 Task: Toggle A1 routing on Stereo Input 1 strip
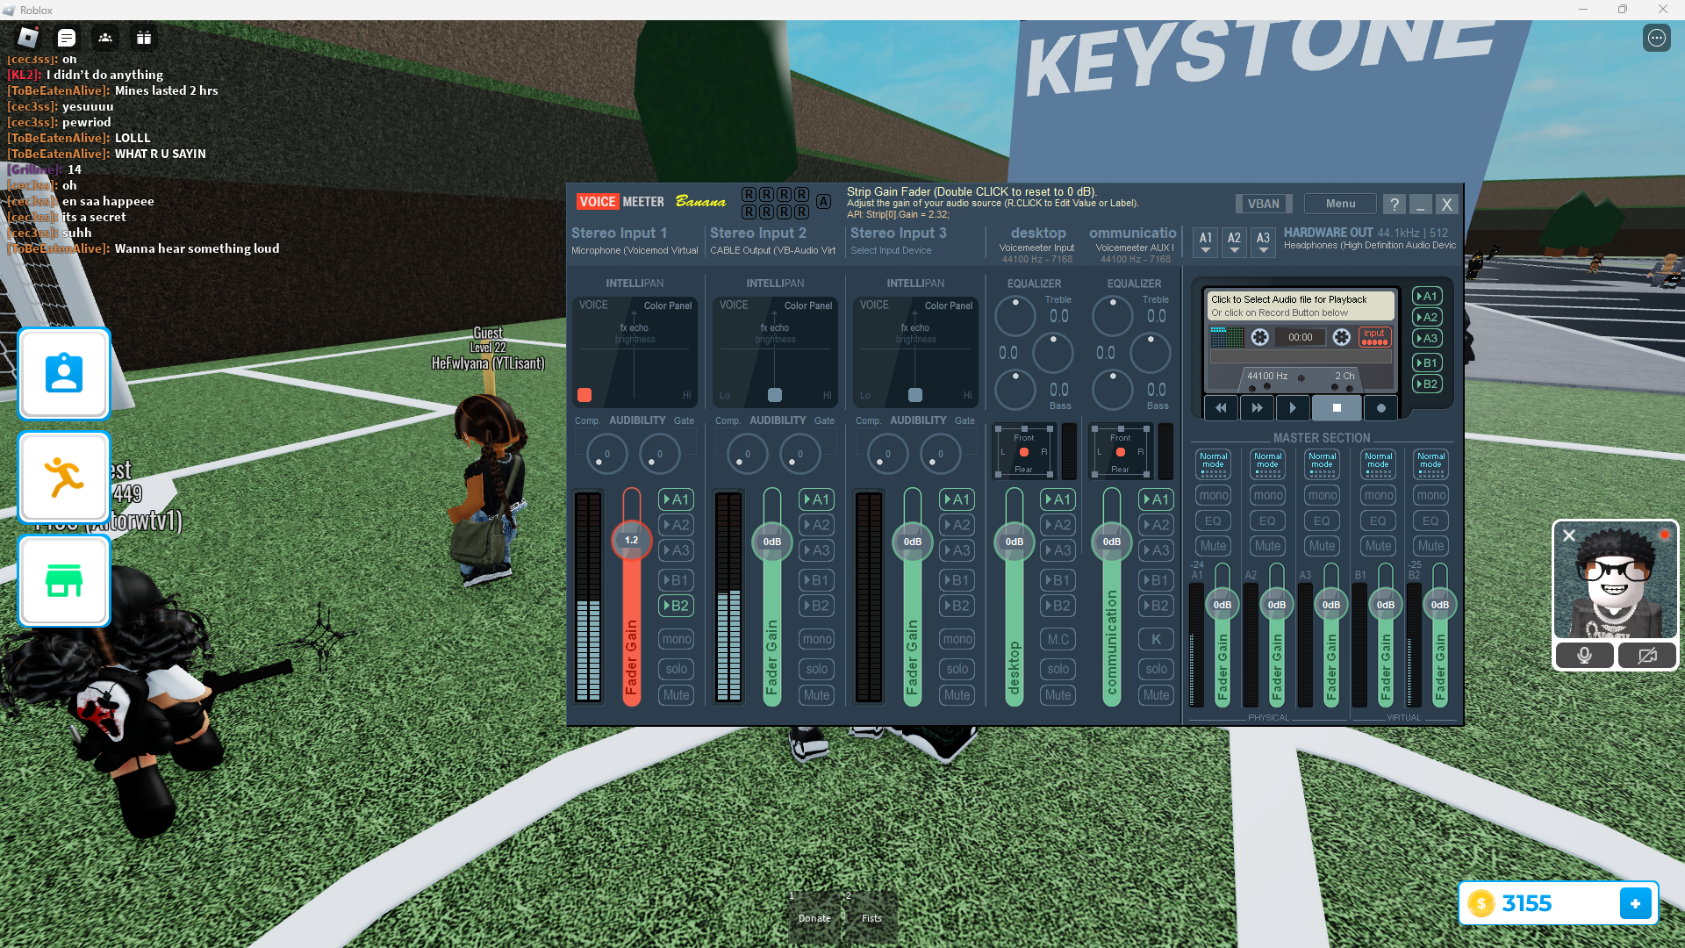click(x=676, y=499)
